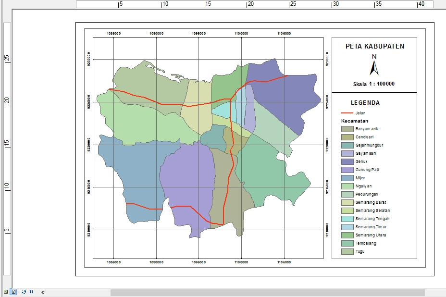Image resolution: width=446 pixels, height=297 pixels.
Task: Click the Mijen legend color swatch
Action: (x=347, y=178)
